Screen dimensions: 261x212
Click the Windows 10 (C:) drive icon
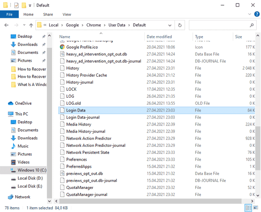click(13, 170)
